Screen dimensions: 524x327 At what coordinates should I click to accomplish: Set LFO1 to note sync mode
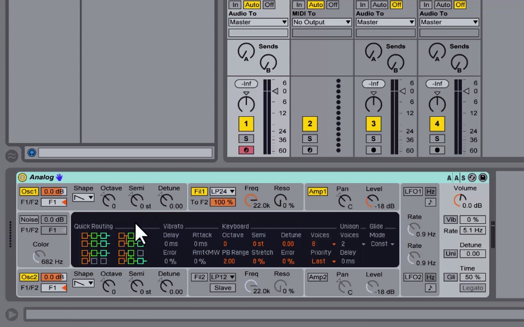(430, 202)
